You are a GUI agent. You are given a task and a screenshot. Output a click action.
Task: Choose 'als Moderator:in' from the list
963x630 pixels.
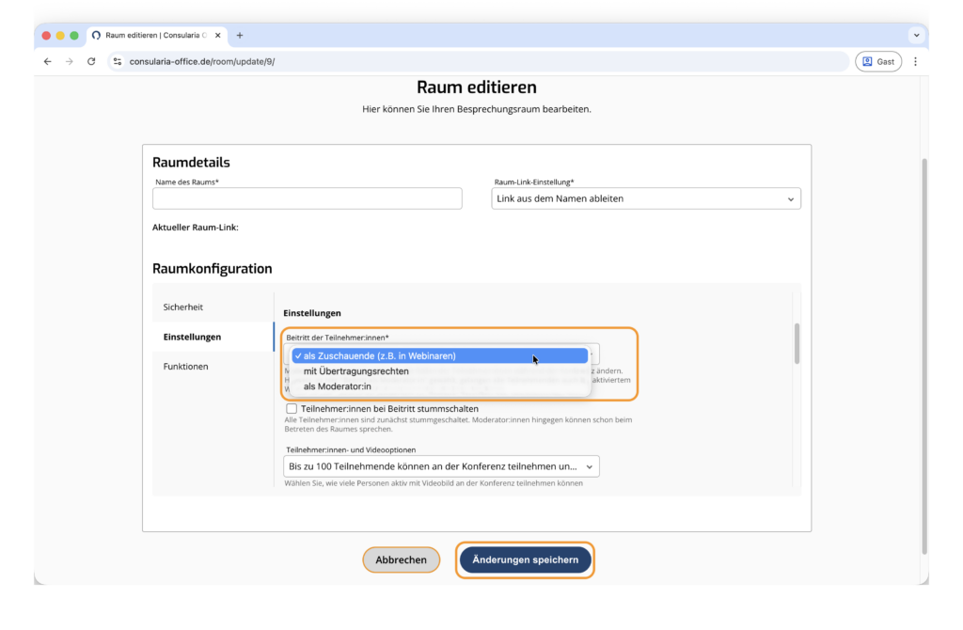[x=337, y=386]
